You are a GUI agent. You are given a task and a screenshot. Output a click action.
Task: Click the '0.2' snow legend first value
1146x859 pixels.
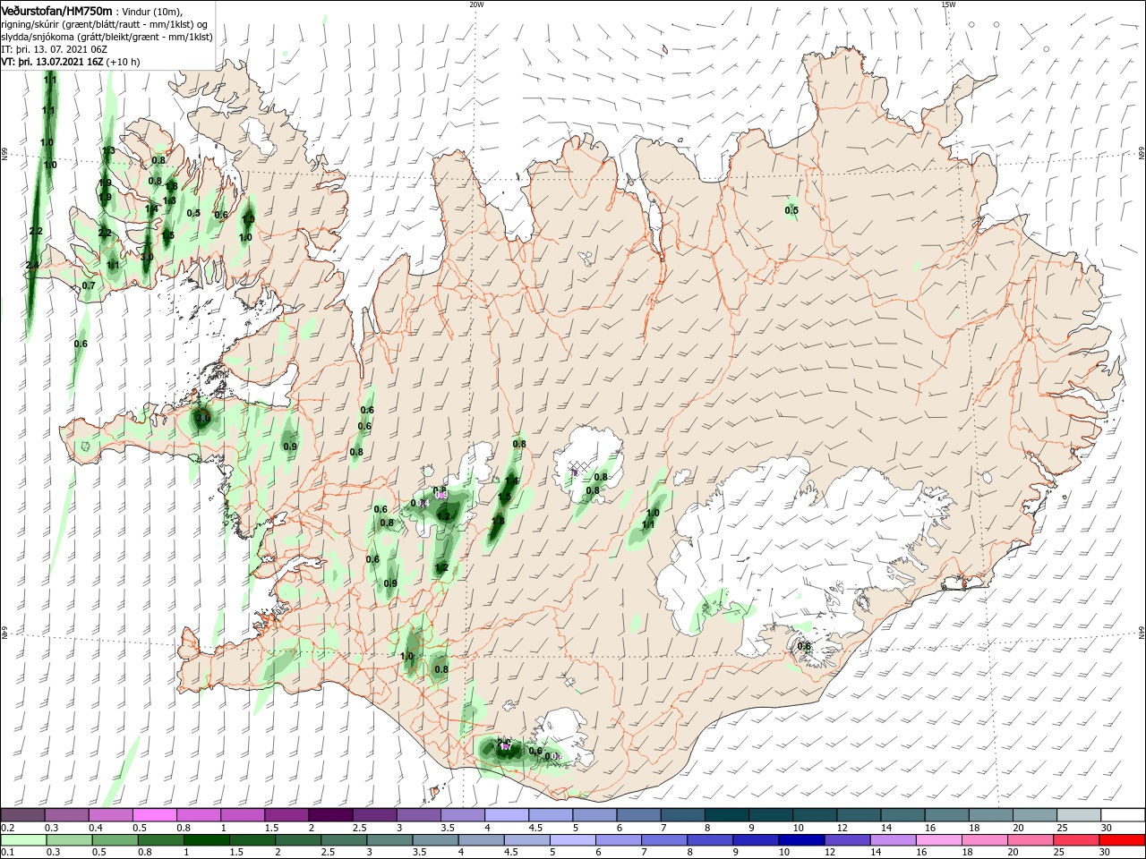coord(7,828)
